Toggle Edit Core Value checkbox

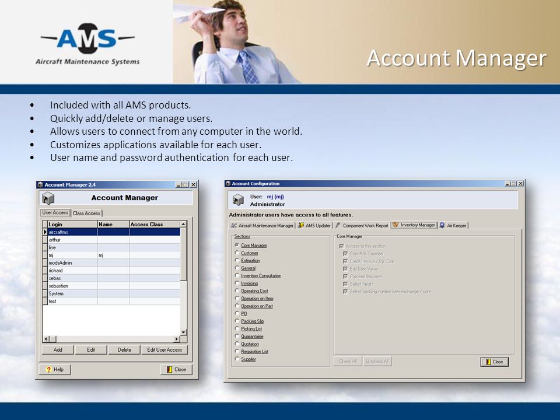345,268
